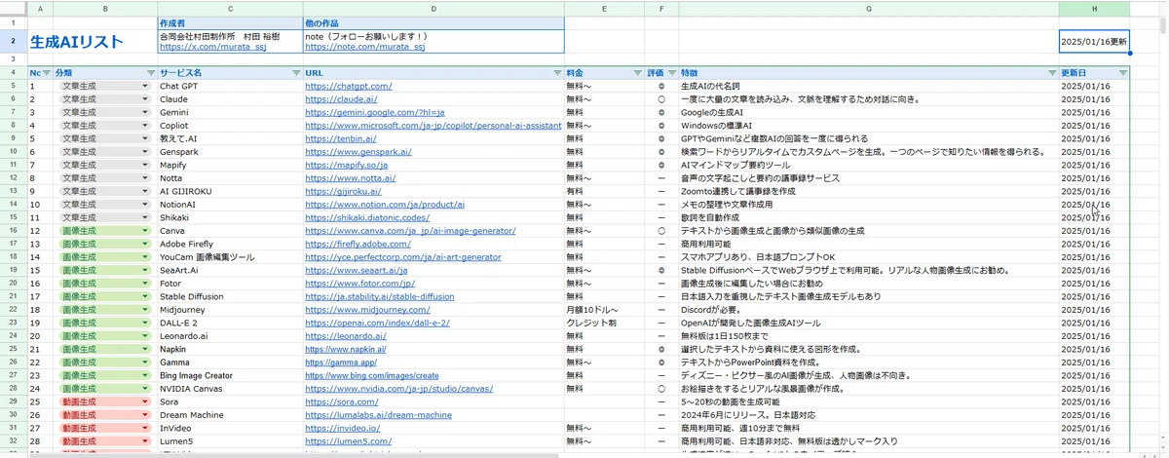Select the 生成AIの代名詞 feature cell
The width and height of the screenshot is (1169, 458).
(868, 86)
